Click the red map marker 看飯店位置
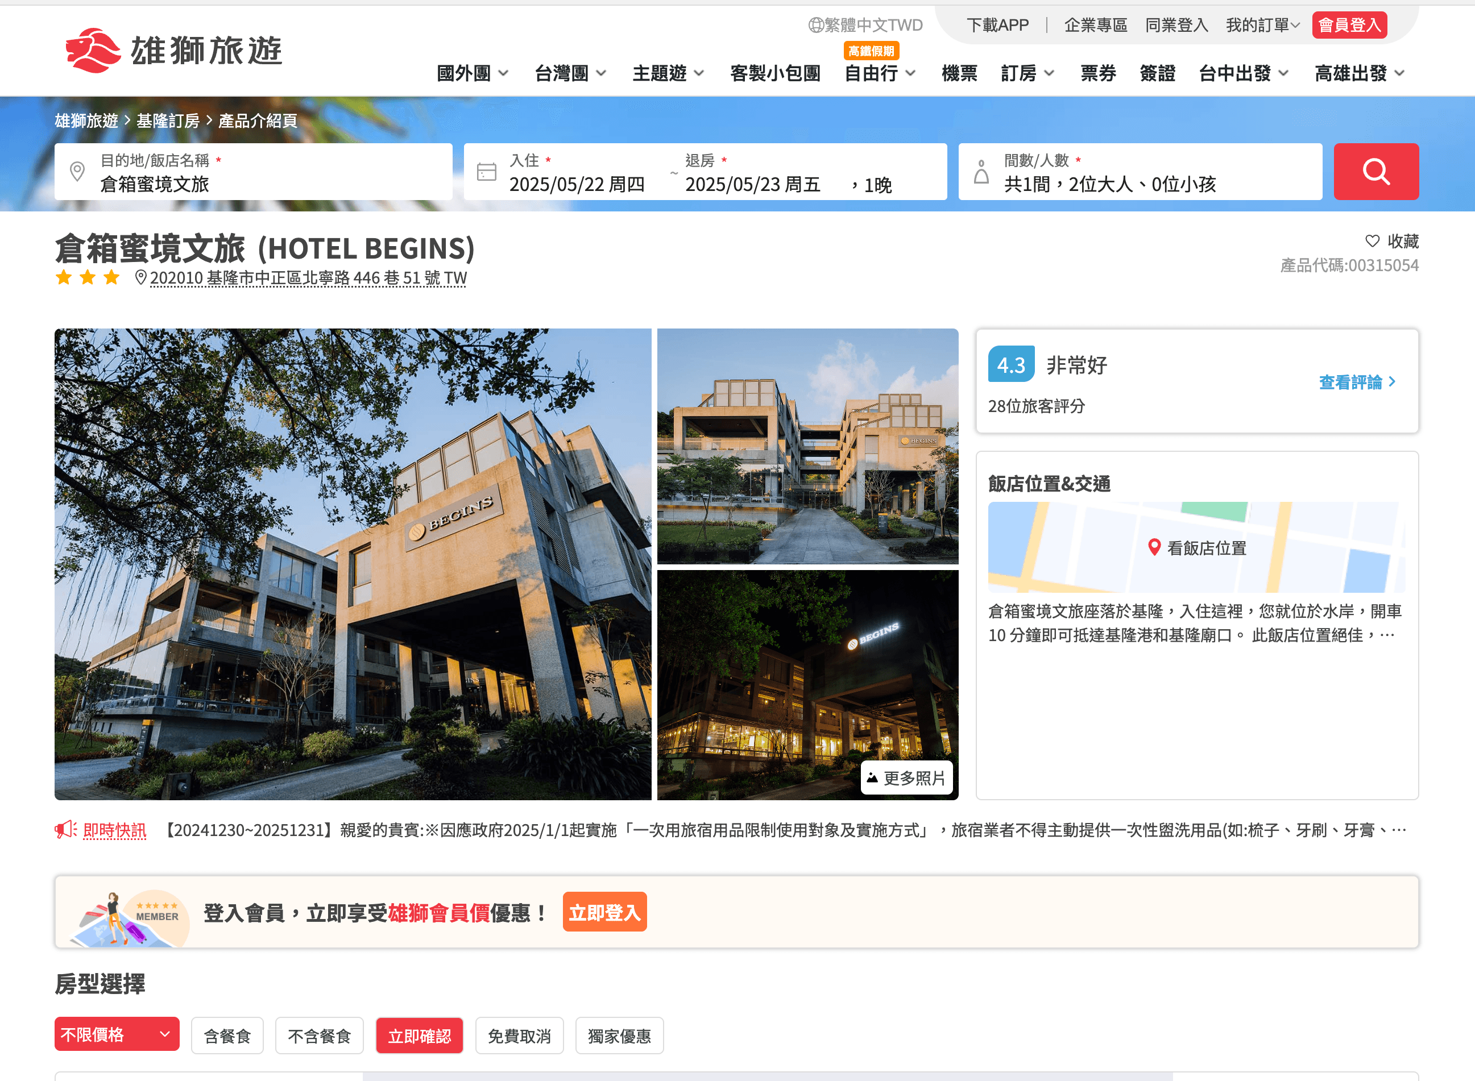Viewport: 1475px width, 1081px height. (1154, 548)
